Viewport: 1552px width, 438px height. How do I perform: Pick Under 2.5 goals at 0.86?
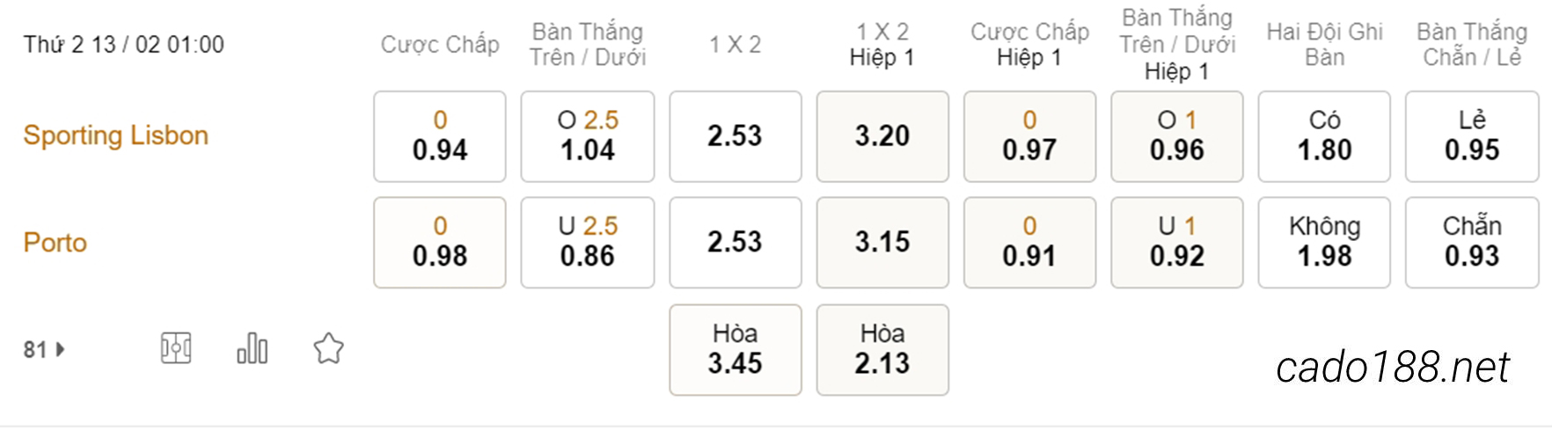(x=588, y=242)
